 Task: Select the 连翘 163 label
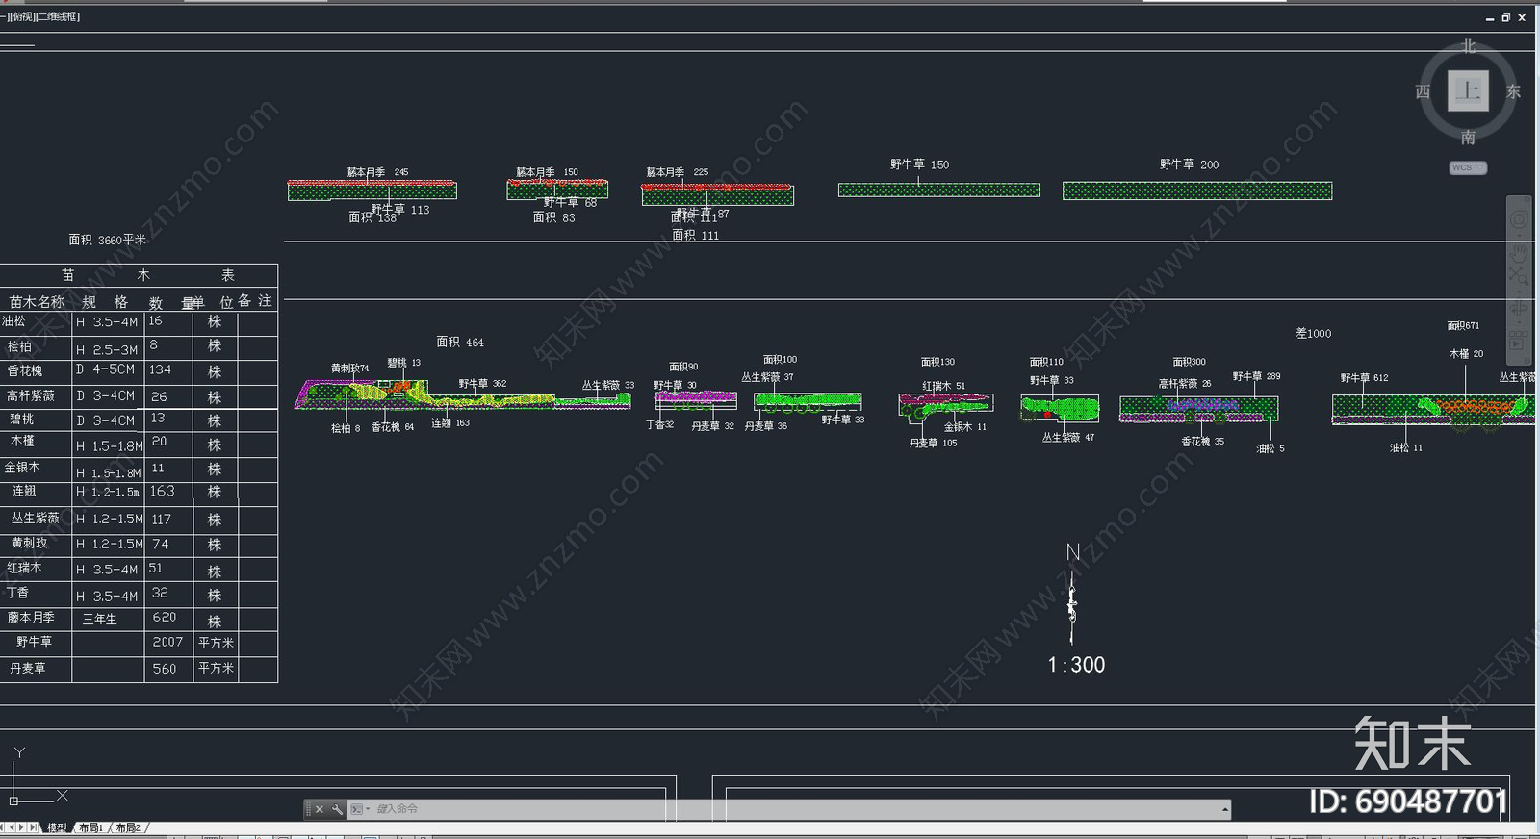pos(450,423)
